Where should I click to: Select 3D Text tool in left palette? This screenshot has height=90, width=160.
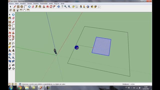(x=13, y=50)
